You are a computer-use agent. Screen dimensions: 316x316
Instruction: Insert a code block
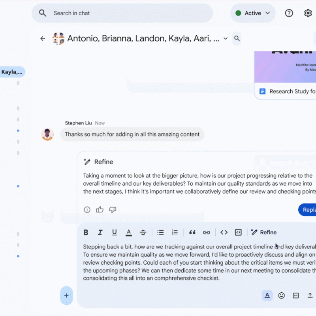point(238,232)
